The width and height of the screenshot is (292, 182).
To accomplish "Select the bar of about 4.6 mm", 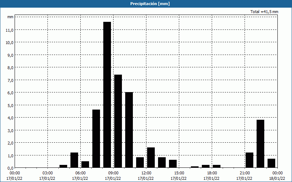I will click(x=96, y=139).
